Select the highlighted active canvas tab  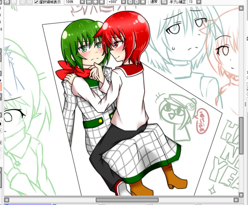(x=28, y=204)
